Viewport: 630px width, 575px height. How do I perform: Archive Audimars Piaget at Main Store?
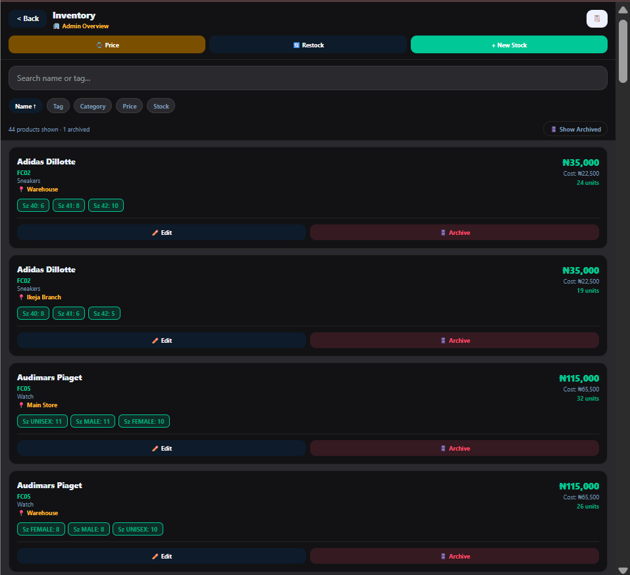pyautogui.click(x=454, y=449)
